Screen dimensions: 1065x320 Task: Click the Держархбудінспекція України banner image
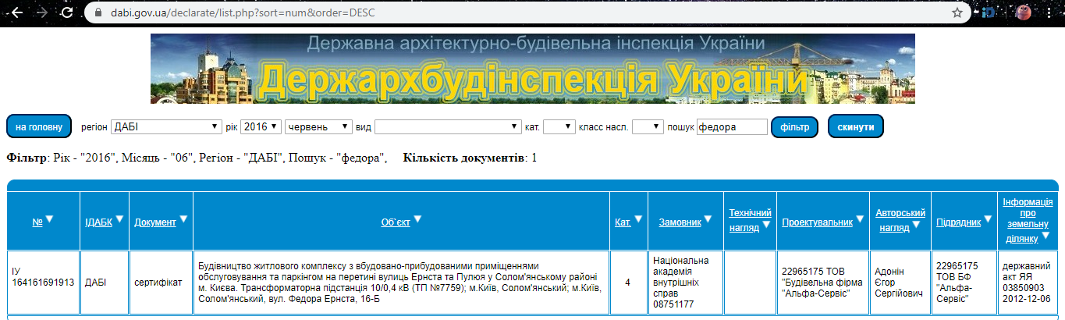point(533,69)
